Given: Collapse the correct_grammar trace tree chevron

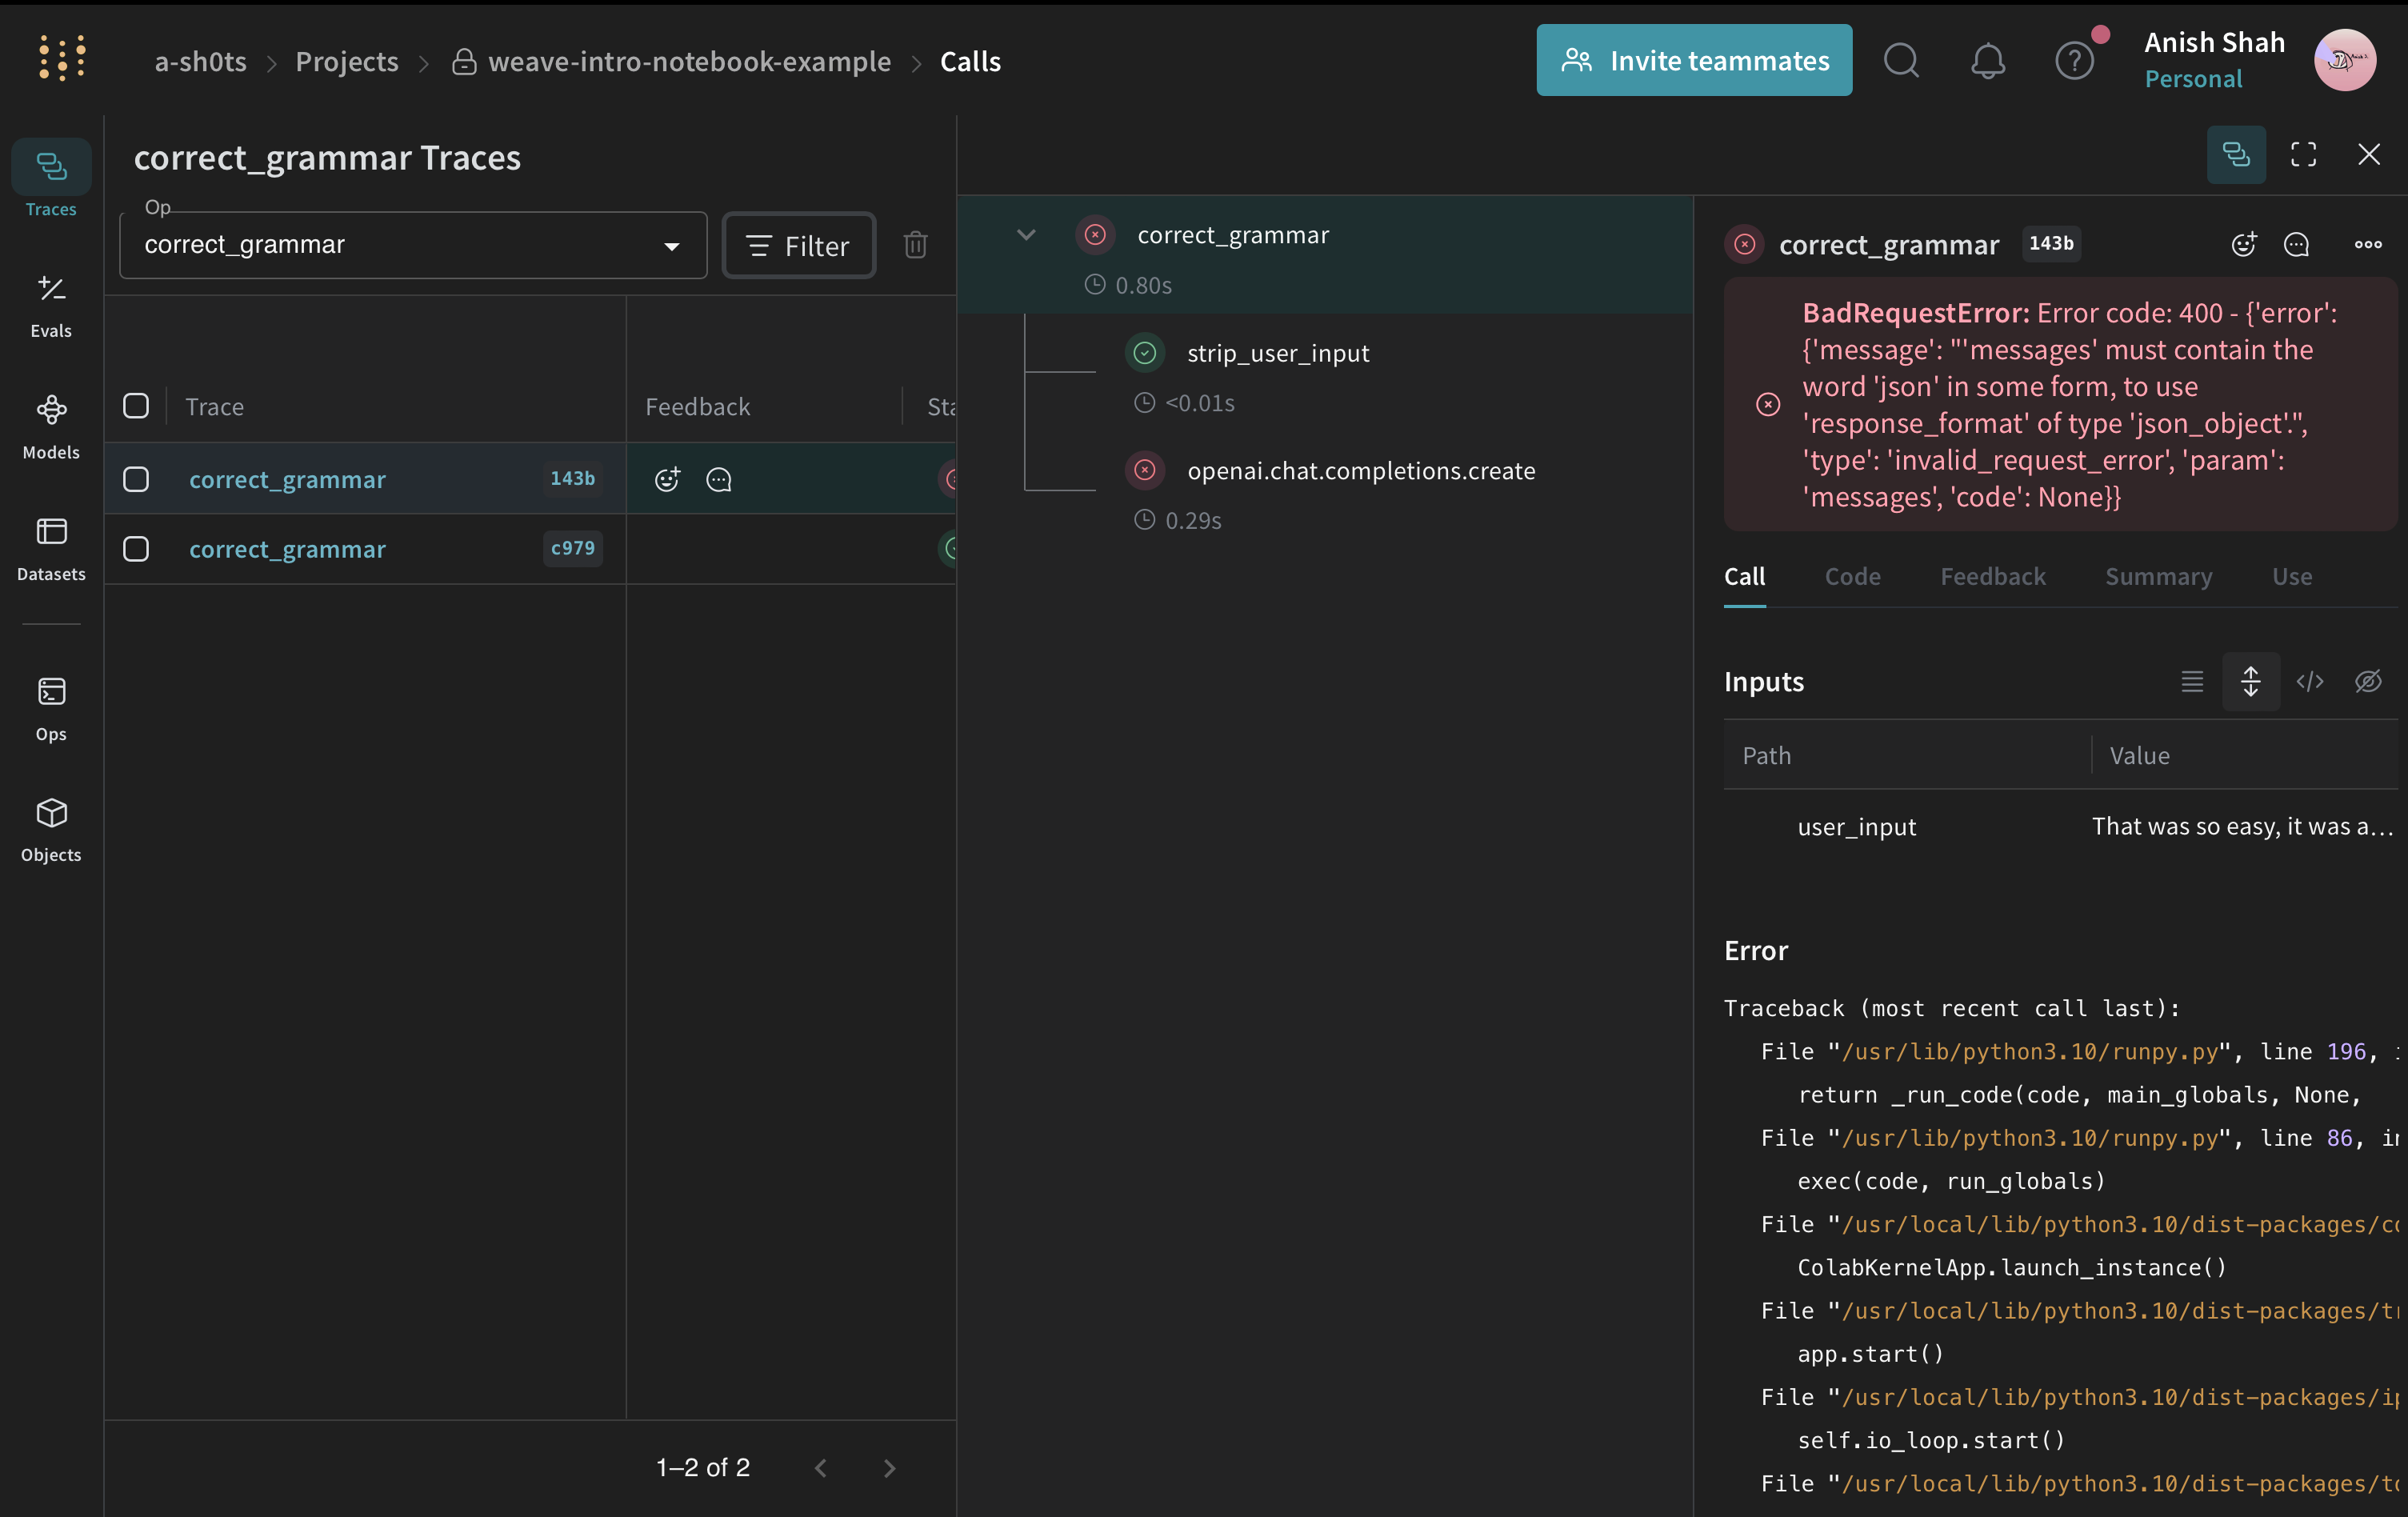Looking at the screenshot, I should coord(1026,235).
